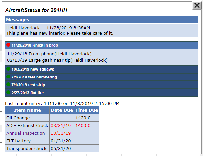Expand the 7/1/2019 test strip row
The image size is (203, 156).
click(102, 85)
